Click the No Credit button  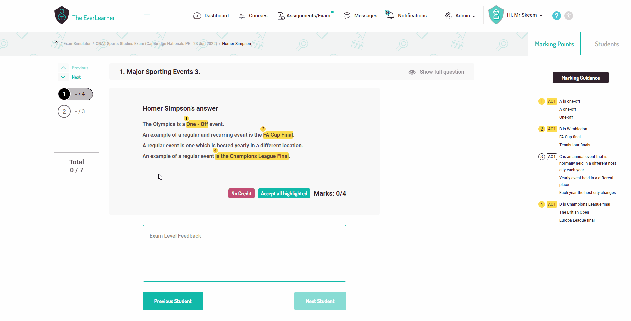pos(241,193)
